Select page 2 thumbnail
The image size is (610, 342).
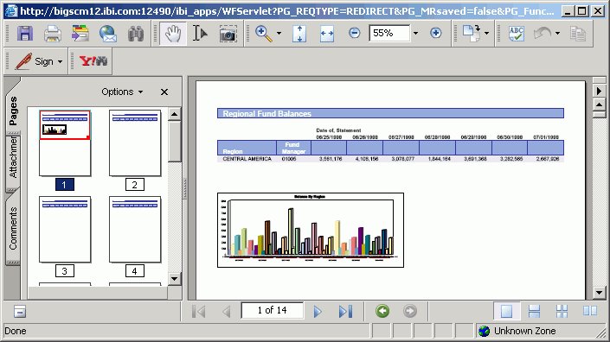[x=135, y=142]
